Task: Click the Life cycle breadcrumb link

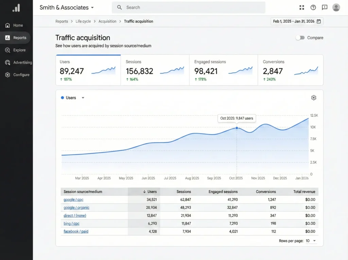Action: click(x=83, y=21)
